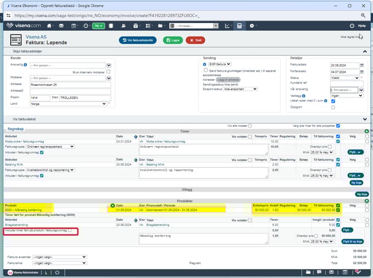Enable 'Inkluder timer ført på produkt i fakturagrunnlag'

tap(69, 231)
